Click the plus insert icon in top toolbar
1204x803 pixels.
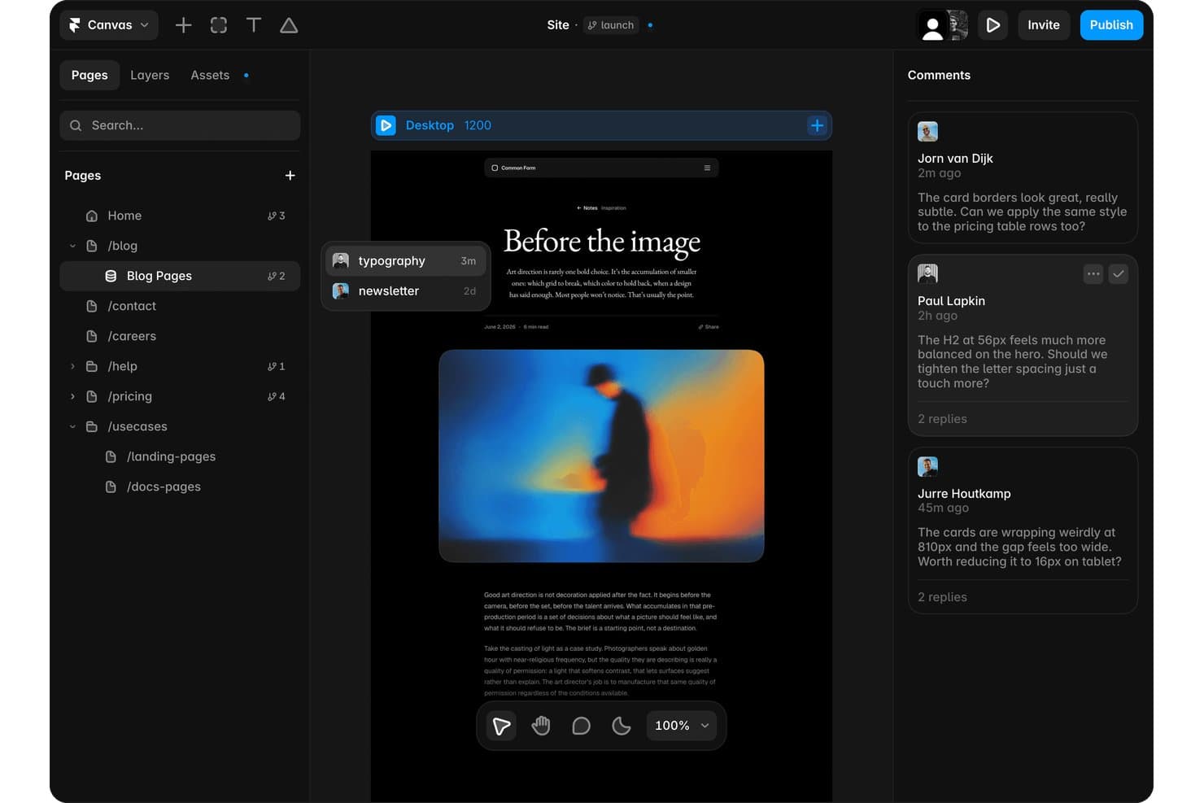coord(184,25)
